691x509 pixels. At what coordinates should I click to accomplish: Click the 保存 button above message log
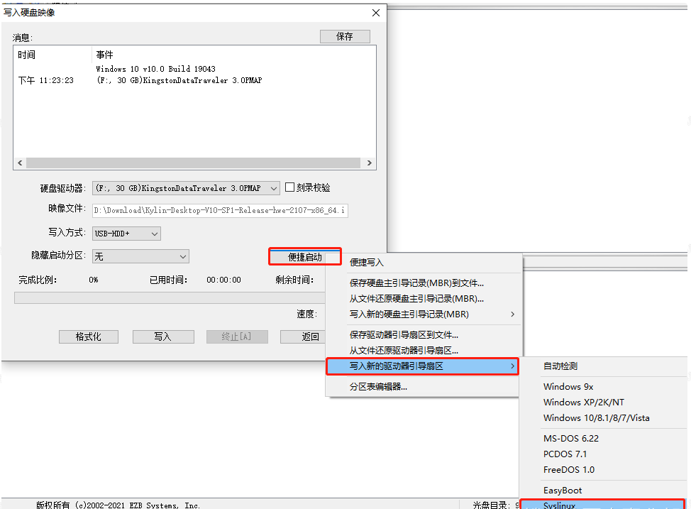[345, 37]
